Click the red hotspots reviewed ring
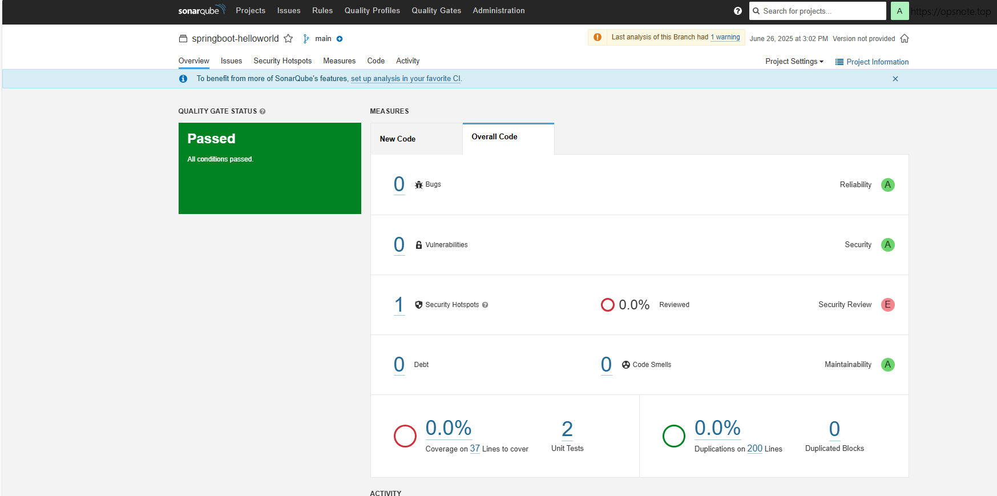Viewport: 997px width, 496px height. pyautogui.click(x=608, y=305)
